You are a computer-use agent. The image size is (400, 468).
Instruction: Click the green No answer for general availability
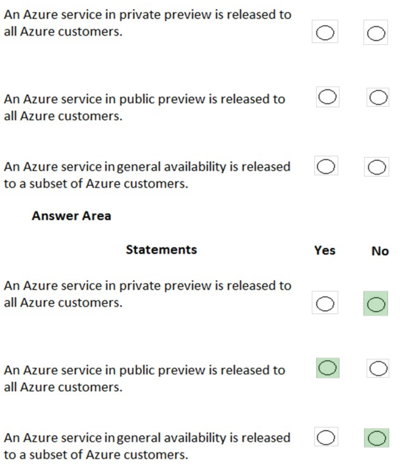(377, 437)
